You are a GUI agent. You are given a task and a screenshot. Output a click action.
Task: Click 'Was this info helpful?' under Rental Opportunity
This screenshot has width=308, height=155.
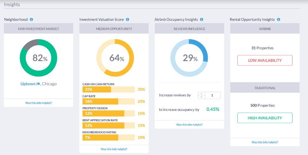pyautogui.click(x=265, y=142)
